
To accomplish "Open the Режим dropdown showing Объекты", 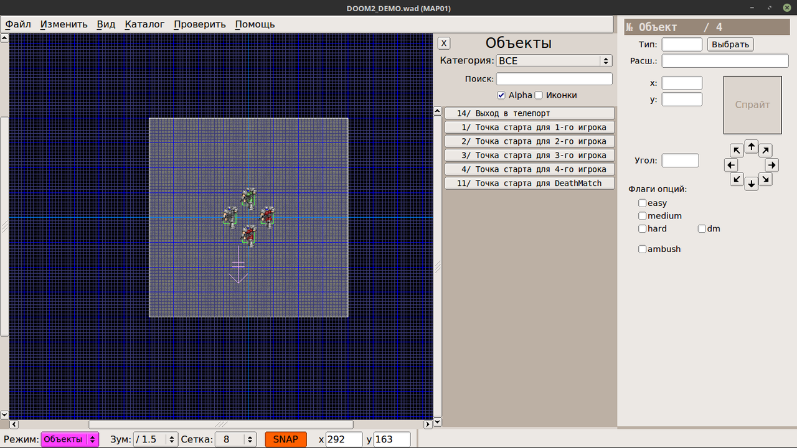I will pyautogui.click(x=70, y=439).
